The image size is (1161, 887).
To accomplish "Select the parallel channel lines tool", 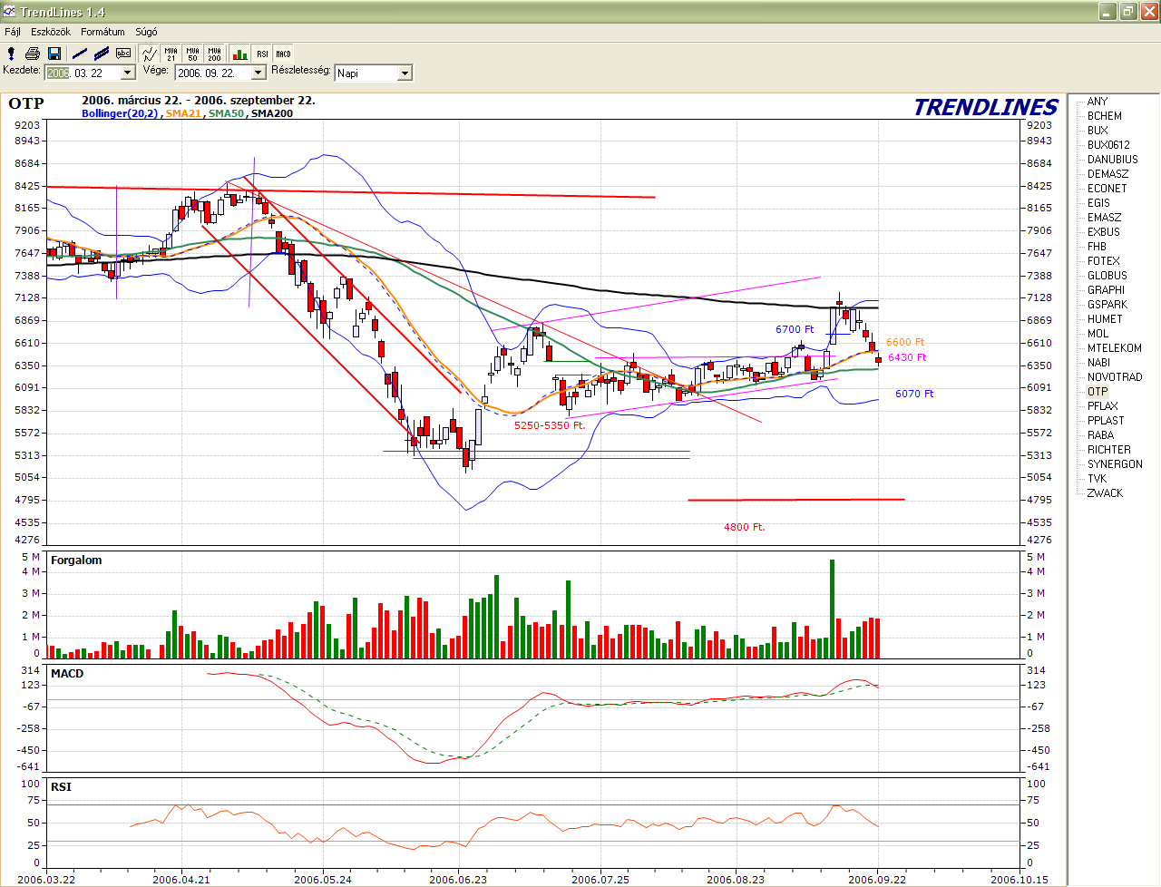I will pyautogui.click(x=102, y=54).
